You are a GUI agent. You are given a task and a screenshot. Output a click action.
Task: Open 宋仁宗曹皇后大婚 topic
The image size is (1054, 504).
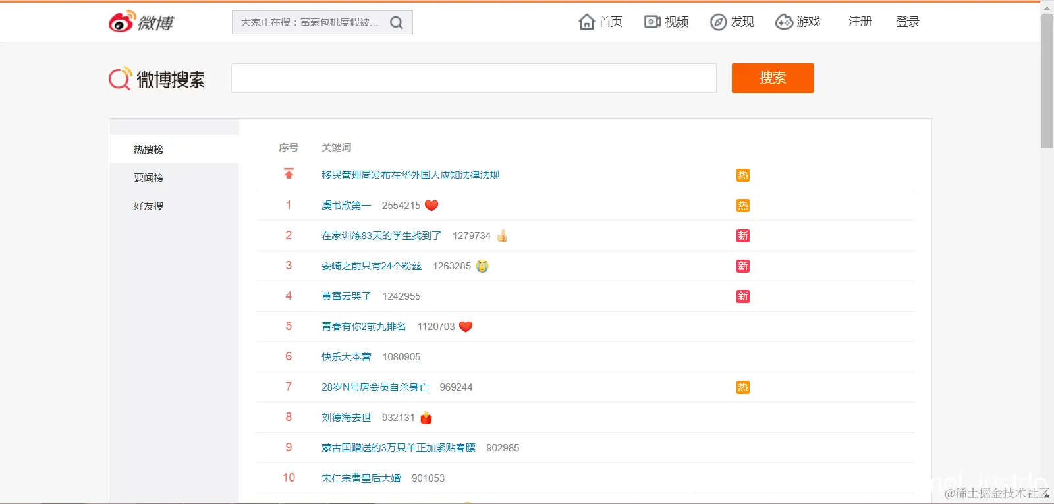(361, 478)
